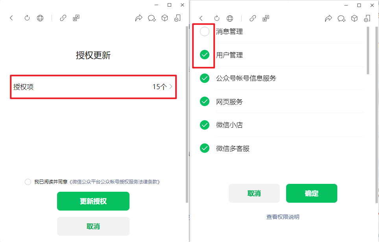Click the back arrow in the left window

coord(11,18)
